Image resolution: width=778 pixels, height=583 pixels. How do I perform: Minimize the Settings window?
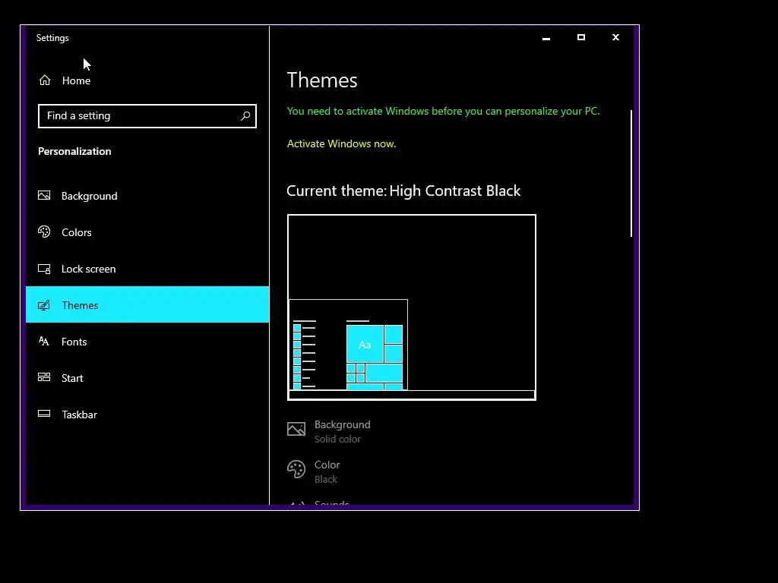546,38
